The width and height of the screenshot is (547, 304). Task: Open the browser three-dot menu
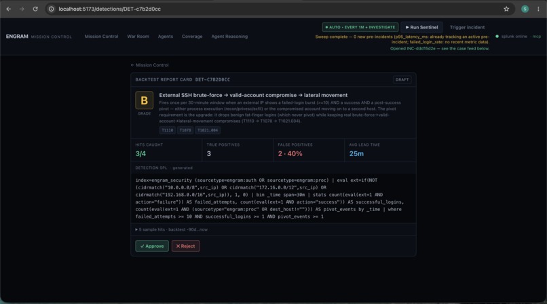[538, 9]
